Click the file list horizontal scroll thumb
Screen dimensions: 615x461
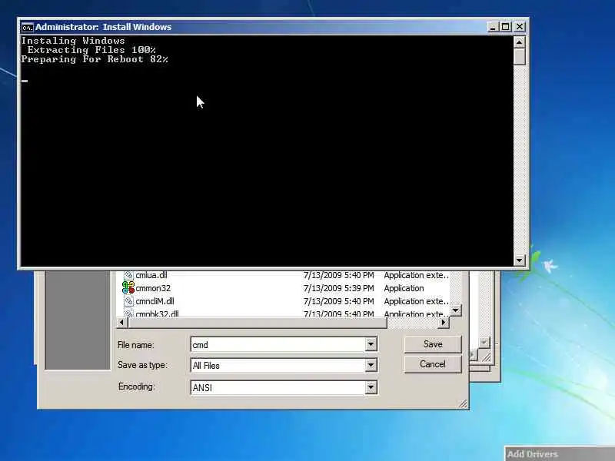click(258, 323)
